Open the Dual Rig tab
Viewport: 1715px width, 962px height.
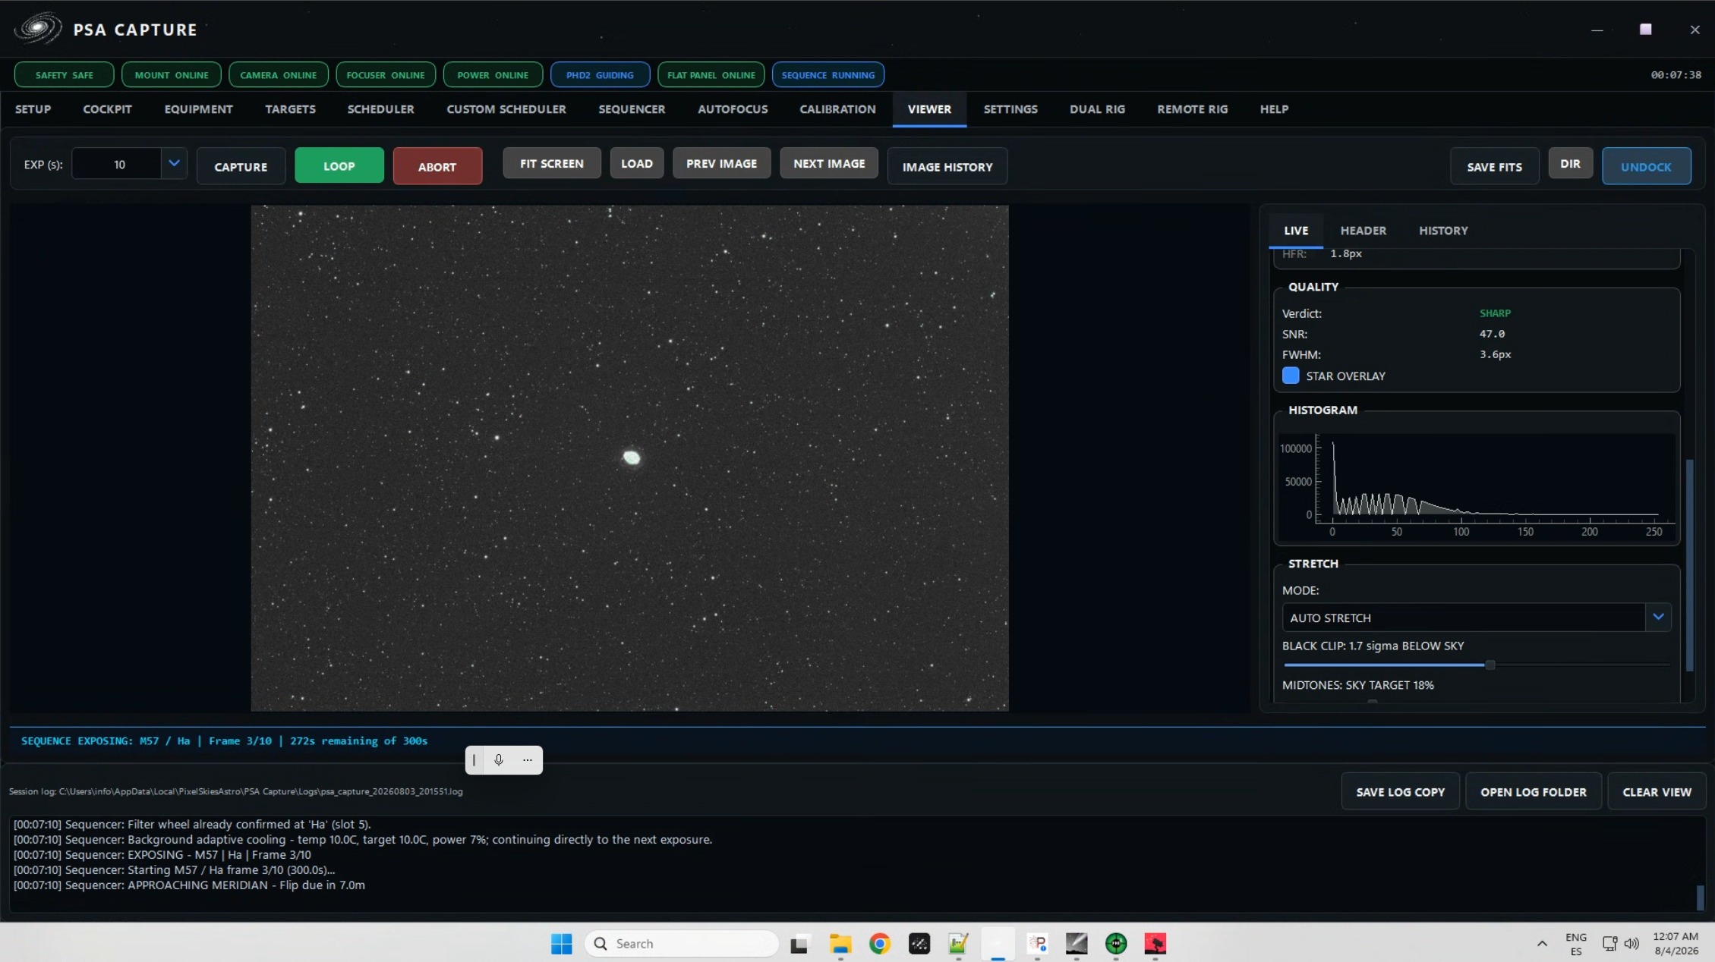pyautogui.click(x=1097, y=109)
